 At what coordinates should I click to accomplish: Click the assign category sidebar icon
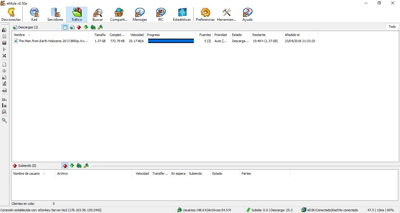pos(4,99)
